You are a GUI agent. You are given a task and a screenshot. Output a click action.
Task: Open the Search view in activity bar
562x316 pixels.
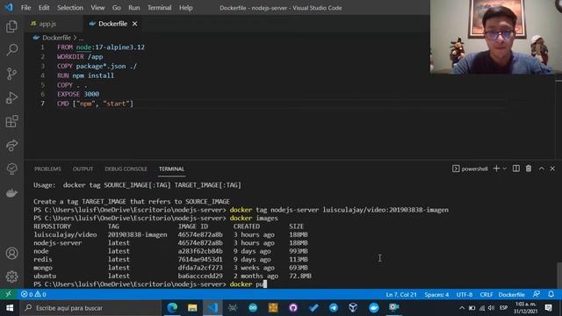click(x=11, y=50)
